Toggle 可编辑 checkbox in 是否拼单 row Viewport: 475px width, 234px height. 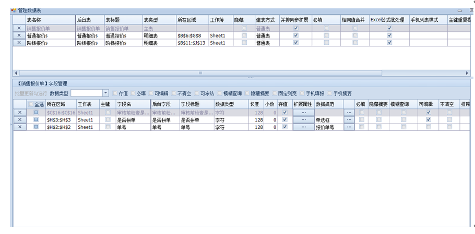pos(428,119)
